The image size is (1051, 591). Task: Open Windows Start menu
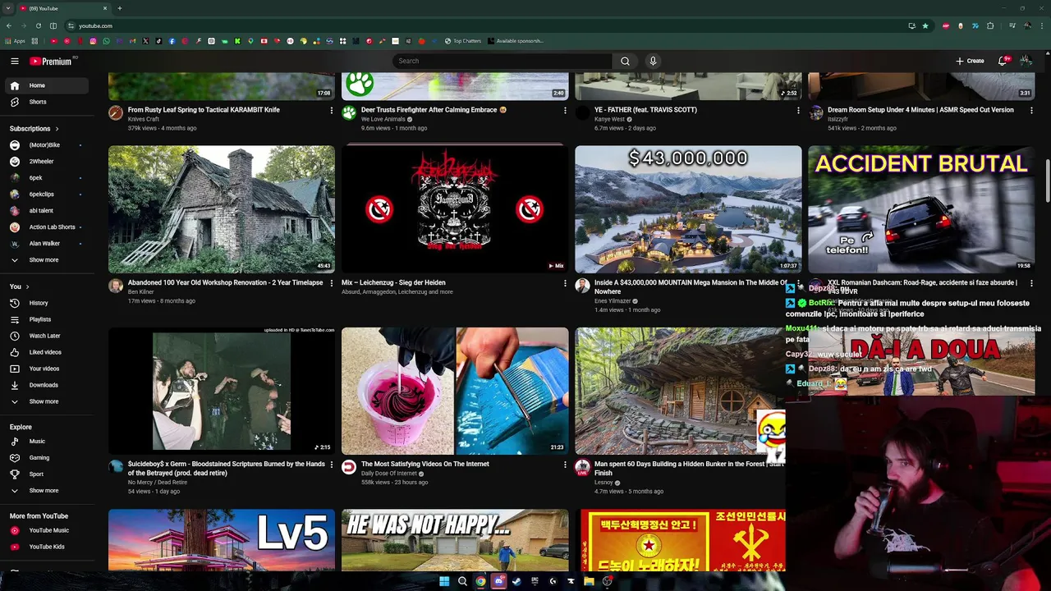pyautogui.click(x=444, y=581)
